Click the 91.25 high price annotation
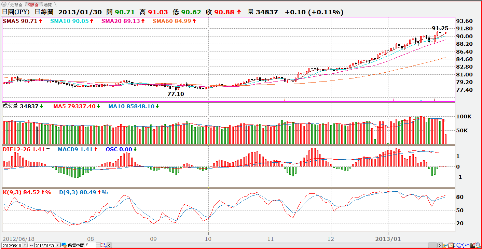This screenshot has width=482, height=249. [440, 28]
